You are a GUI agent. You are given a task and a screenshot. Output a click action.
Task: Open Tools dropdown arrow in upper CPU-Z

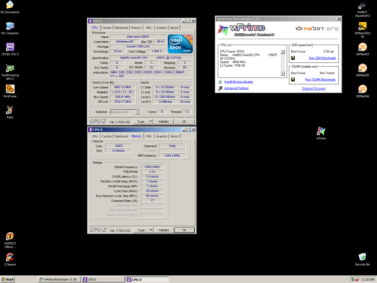click(151, 122)
